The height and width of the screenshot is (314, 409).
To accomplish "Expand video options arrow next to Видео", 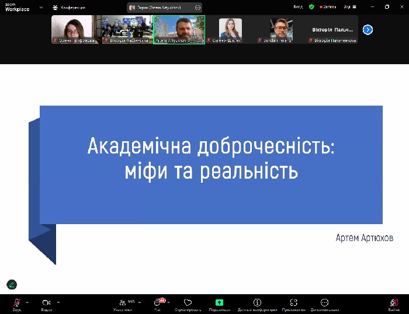I will point(58,302).
